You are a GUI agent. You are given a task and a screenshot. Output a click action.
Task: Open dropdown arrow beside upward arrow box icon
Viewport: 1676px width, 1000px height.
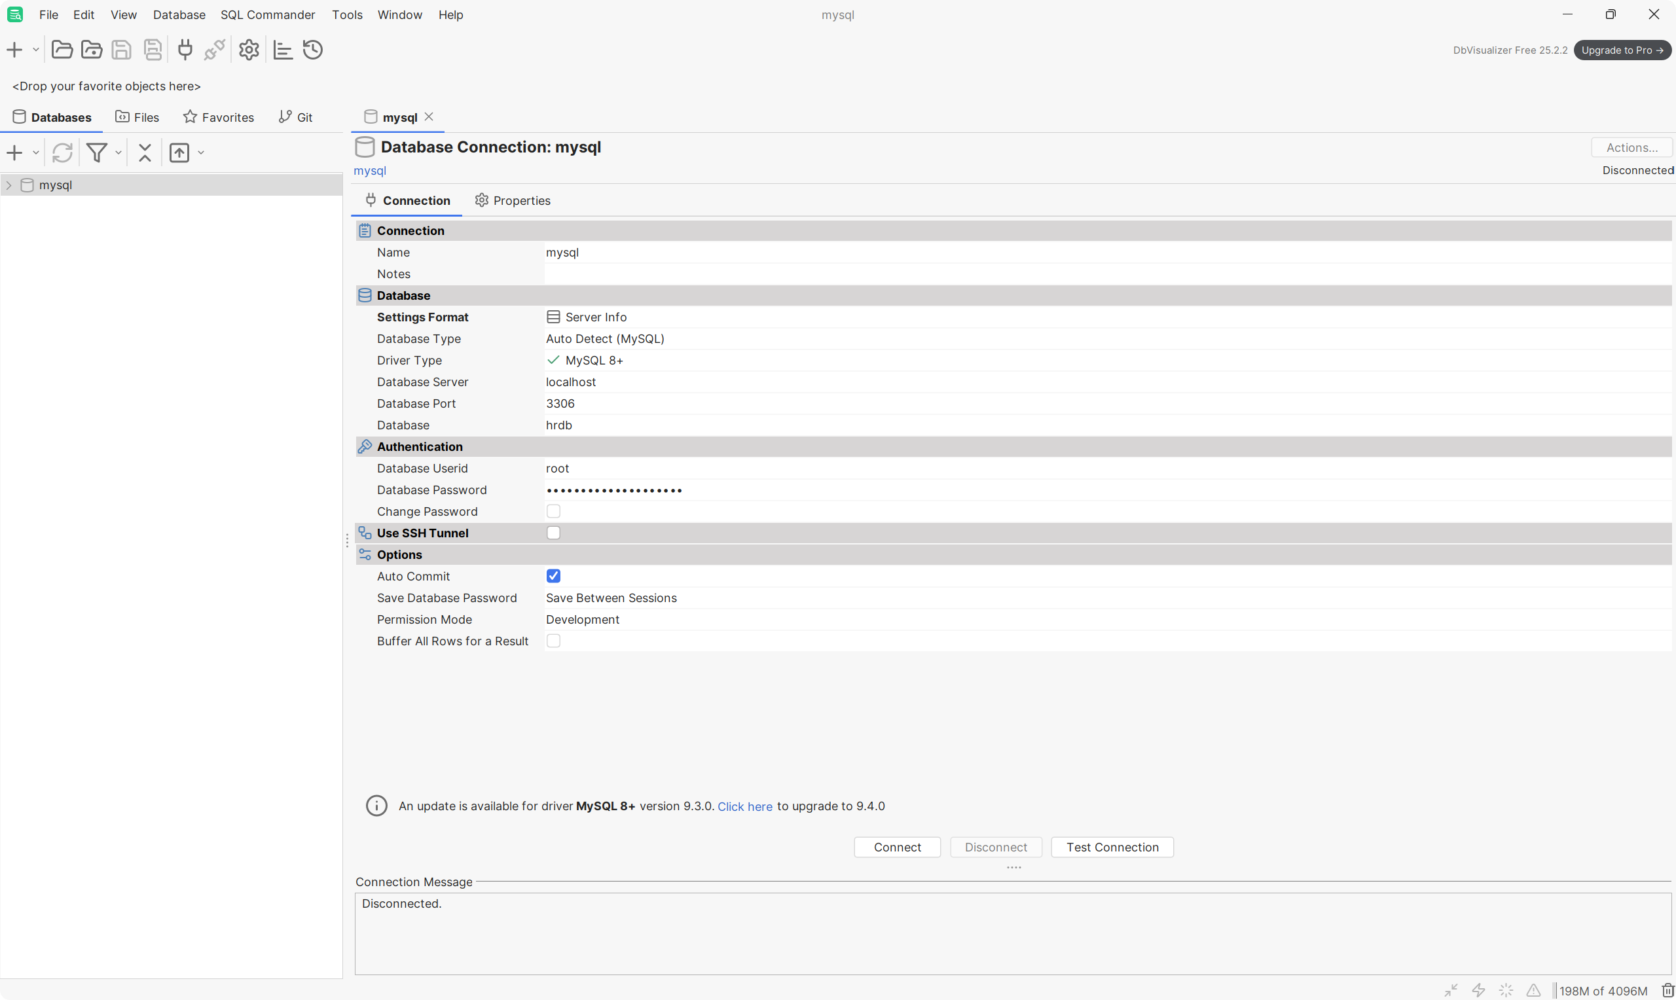(201, 153)
